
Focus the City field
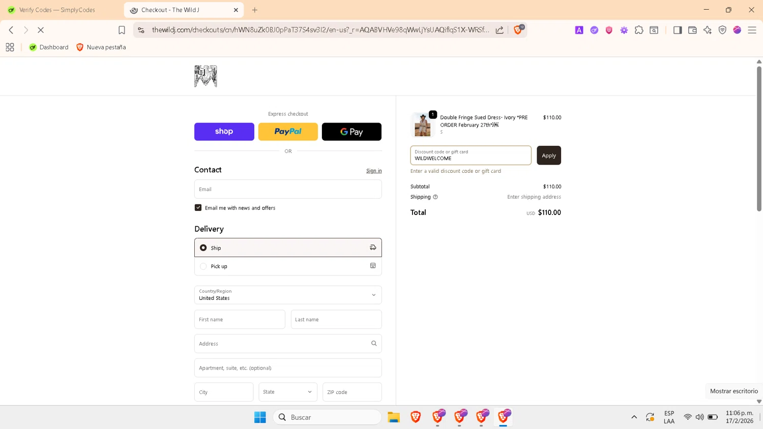click(x=224, y=392)
